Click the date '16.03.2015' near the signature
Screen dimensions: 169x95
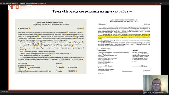tap(72, 71)
